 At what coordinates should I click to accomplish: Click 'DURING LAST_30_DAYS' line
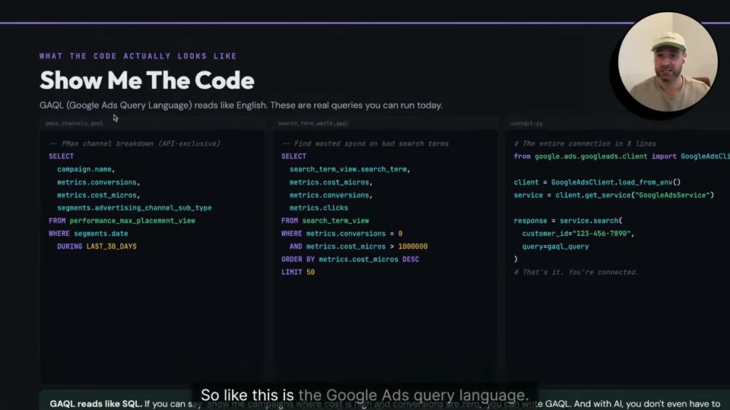[x=97, y=246]
